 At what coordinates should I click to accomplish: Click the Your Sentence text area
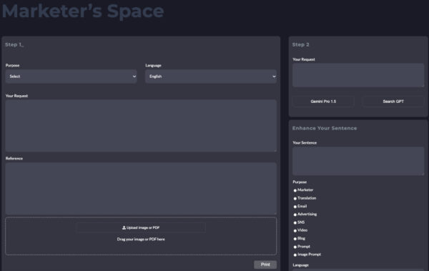tap(358, 161)
